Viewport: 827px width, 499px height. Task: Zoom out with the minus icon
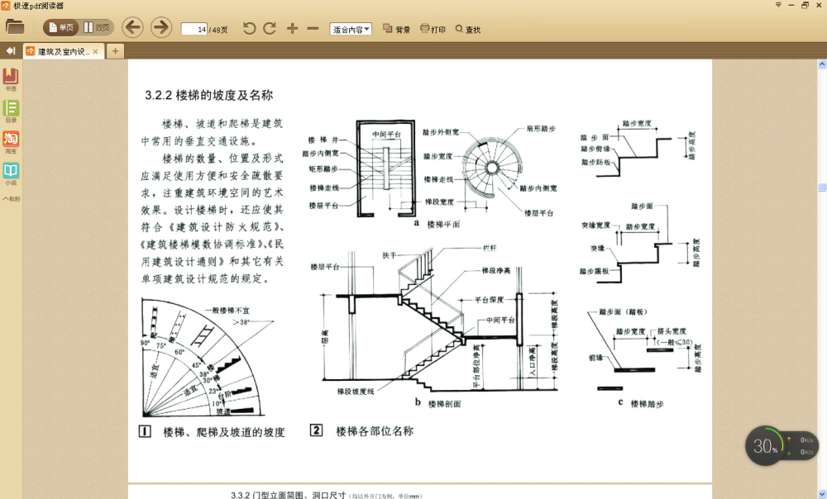(313, 28)
